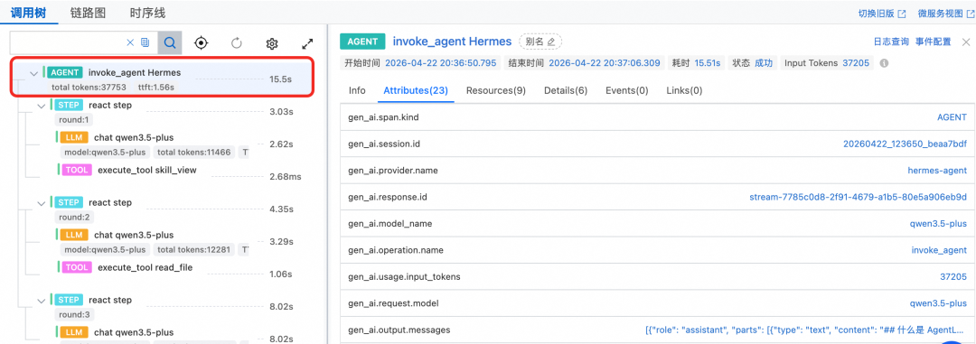Viewport: 976px width, 344px height.
Task: Open the gear settings for call tree
Action: (x=271, y=43)
